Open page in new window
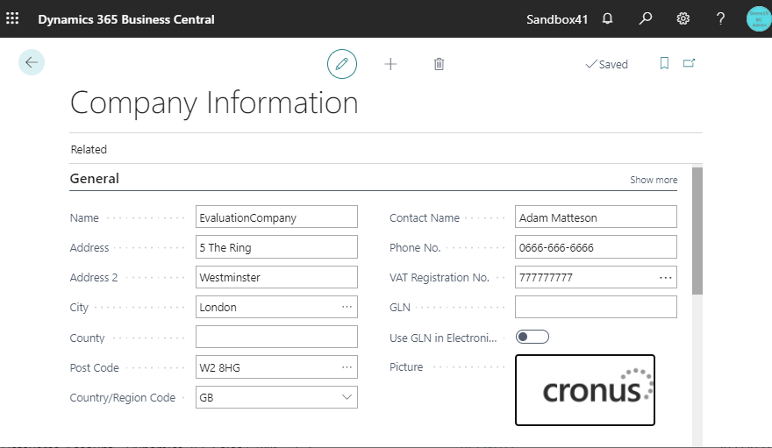Image resolution: width=772 pixels, height=448 pixels. point(689,63)
